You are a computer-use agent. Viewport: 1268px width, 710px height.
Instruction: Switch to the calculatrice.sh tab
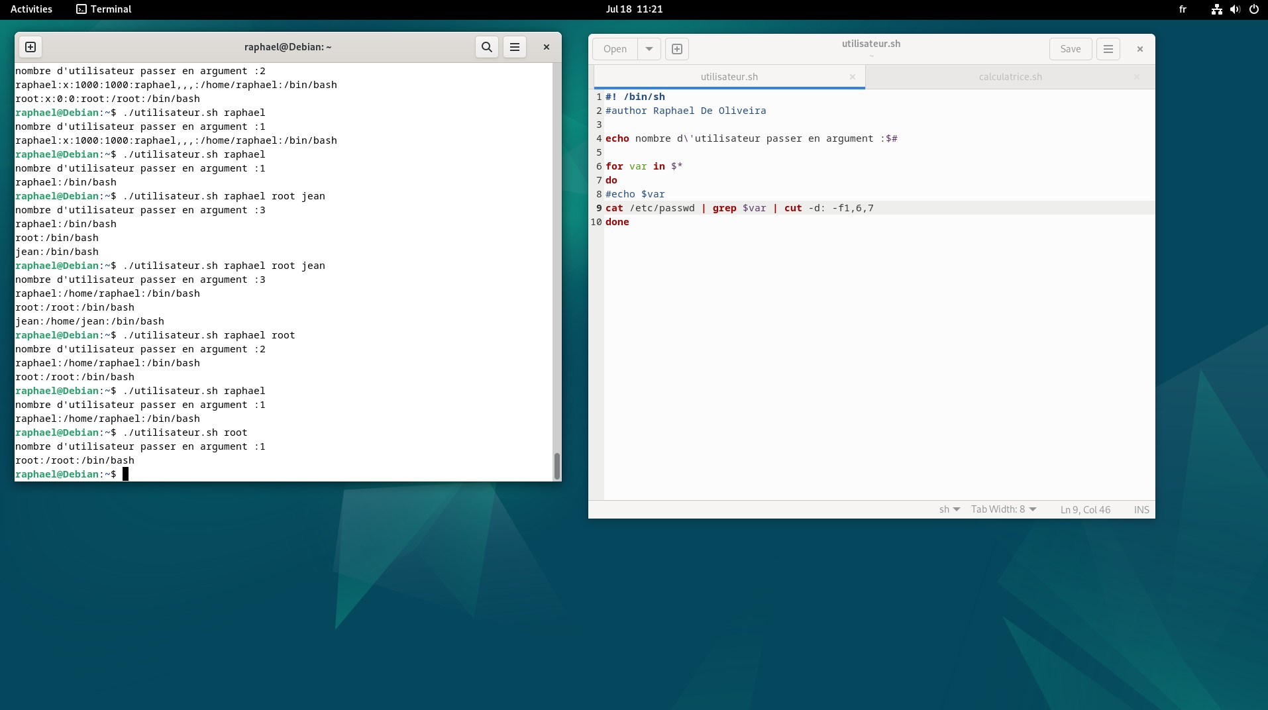1010,77
